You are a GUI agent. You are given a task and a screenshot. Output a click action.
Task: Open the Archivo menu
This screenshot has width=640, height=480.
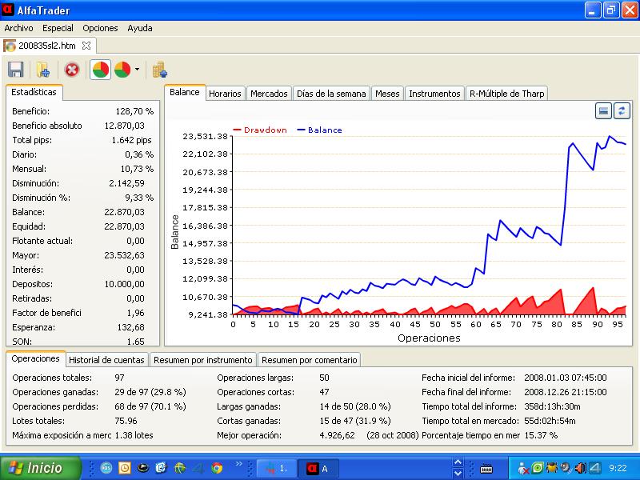pos(19,28)
